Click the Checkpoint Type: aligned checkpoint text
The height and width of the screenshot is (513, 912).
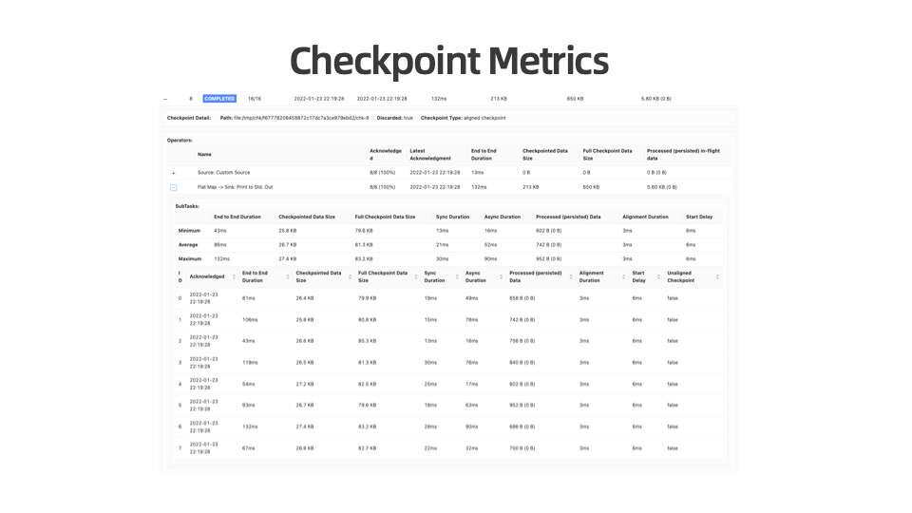(463, 118)
